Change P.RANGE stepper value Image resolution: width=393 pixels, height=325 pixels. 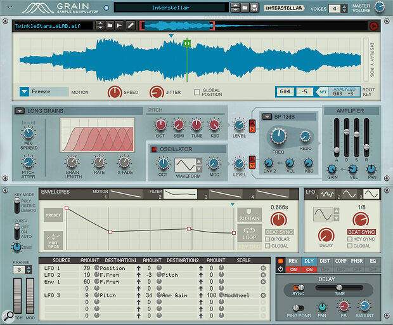click(x=29, y=270)
